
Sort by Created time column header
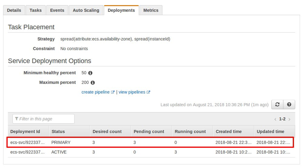(229, 131)
